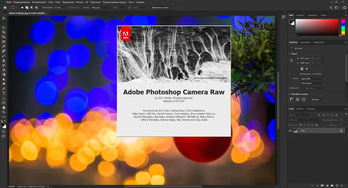Open the Color panel options menu
Viewport: 348px width, 188px height.
pyautogui.click(x=346, y=15)
